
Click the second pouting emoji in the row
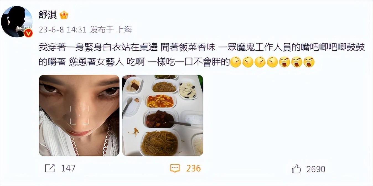point(248,62)
